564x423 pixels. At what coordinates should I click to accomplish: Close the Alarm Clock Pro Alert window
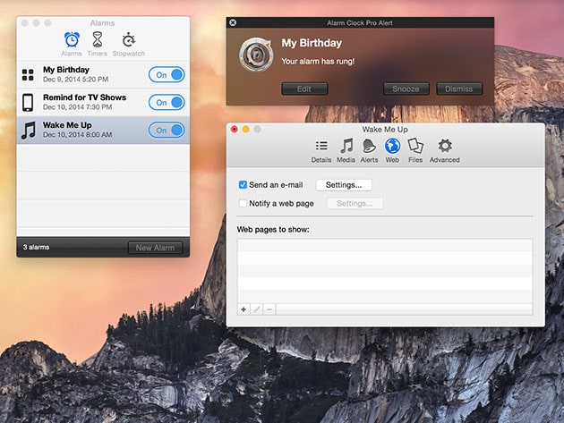click(x=233, y=22)
